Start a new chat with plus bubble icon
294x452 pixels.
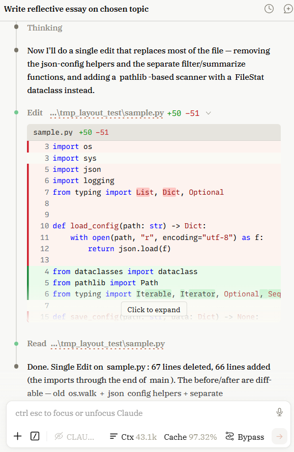coord(288,9)
